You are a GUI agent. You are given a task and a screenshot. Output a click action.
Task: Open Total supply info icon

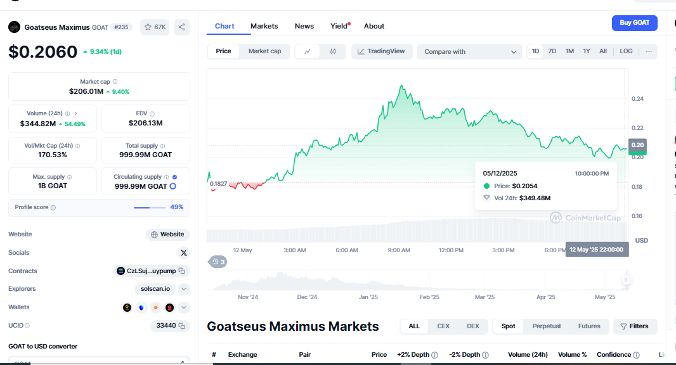point(162,146)
